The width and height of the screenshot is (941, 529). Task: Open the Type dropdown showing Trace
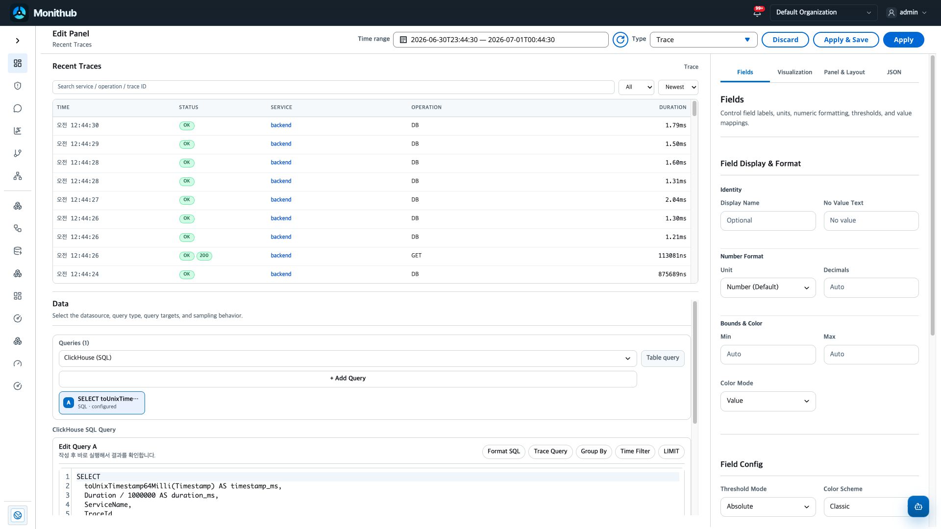click(703, 40)
